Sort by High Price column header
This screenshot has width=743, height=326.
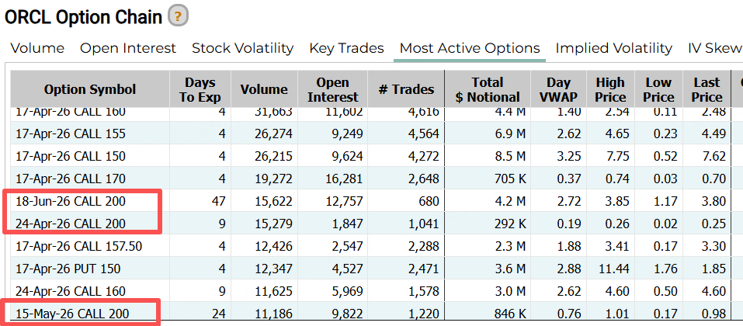click(610, 89)
